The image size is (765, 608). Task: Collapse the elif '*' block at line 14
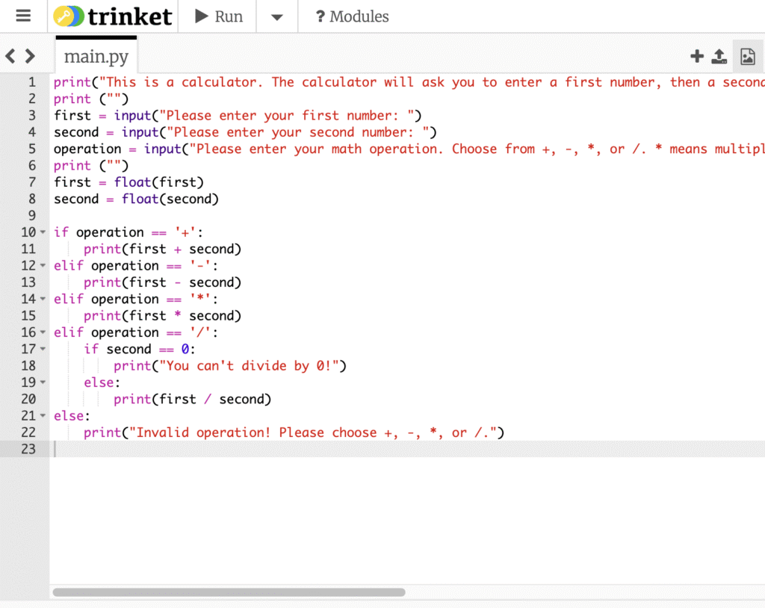[x=43, y=300]
